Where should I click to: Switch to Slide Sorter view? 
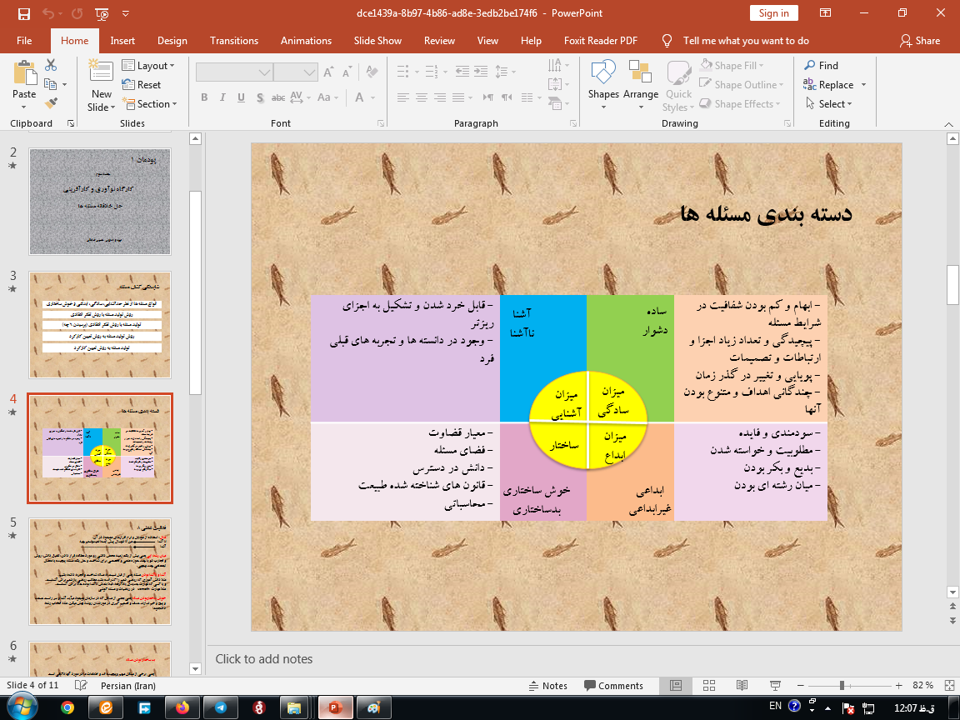coord(708,685)
